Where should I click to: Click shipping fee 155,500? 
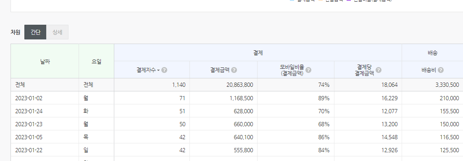(450, 111)
